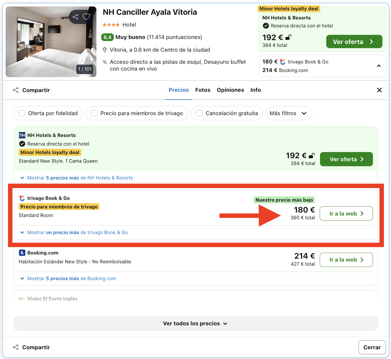Enable the Cancelación gratuita filter

[227, 113]
